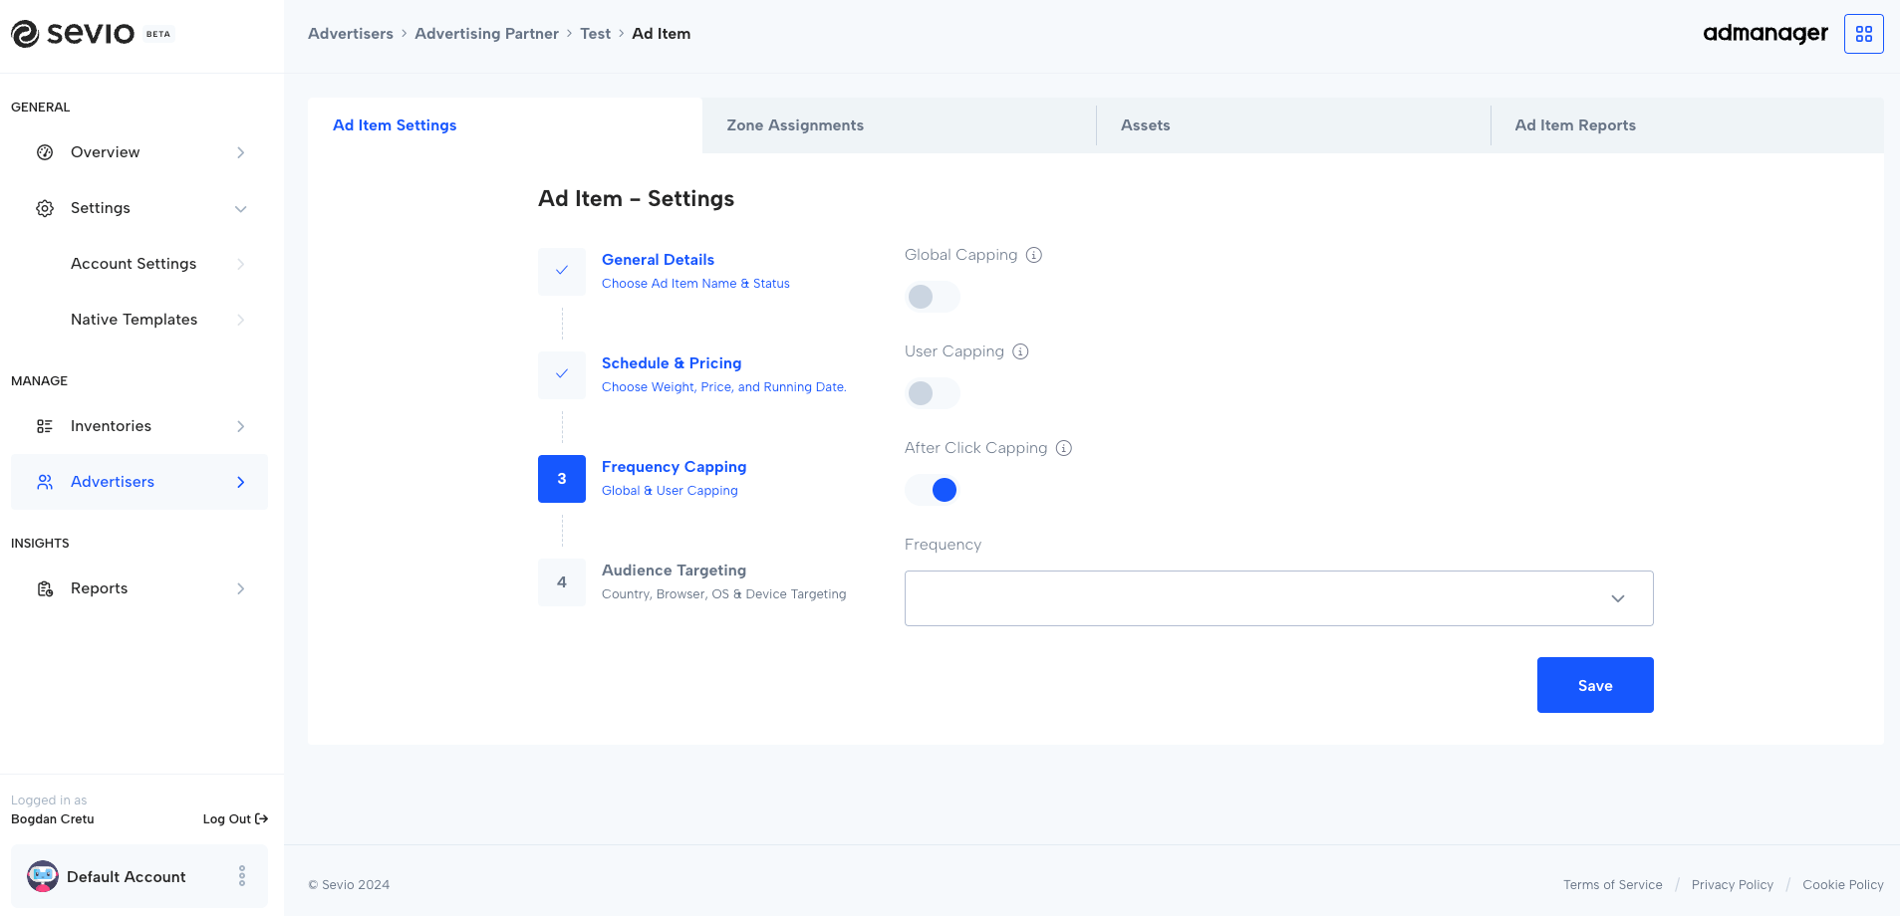The image size is (1900, 916).
Task: Click the Settings gear icon in sidebar
Action: coord(45,208)
